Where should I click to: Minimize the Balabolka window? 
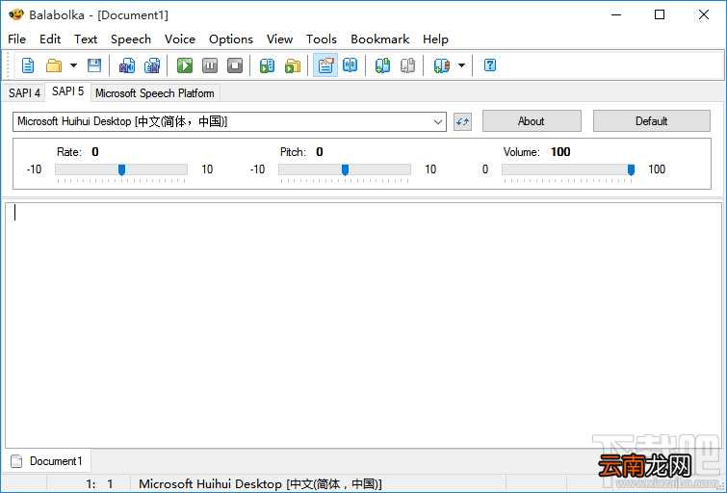pyautogui.click(x=616, y=14)
